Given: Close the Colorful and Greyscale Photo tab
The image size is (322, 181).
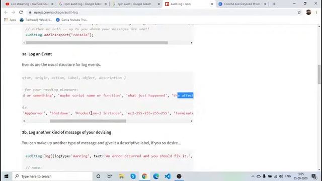Looking at the screenshot, I should point(265,4).
